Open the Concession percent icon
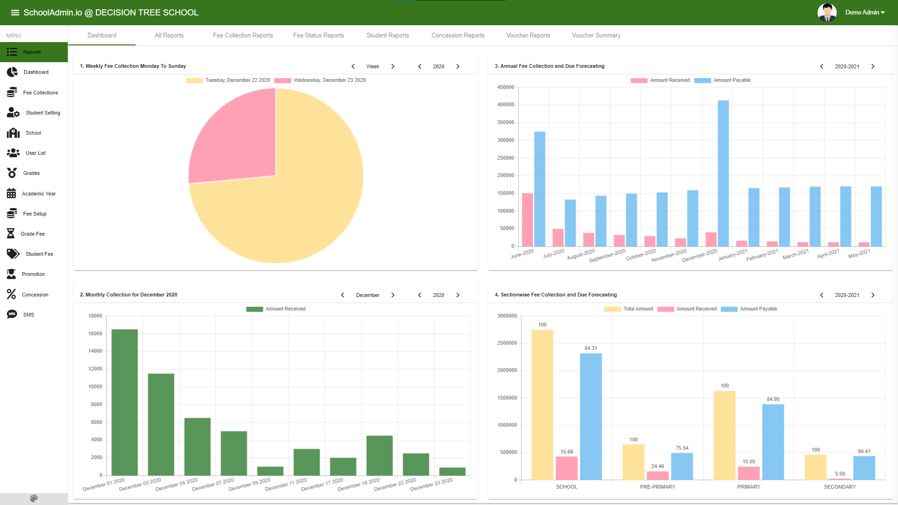The width and height of the screenshot is (898, 505). point(11,294)
